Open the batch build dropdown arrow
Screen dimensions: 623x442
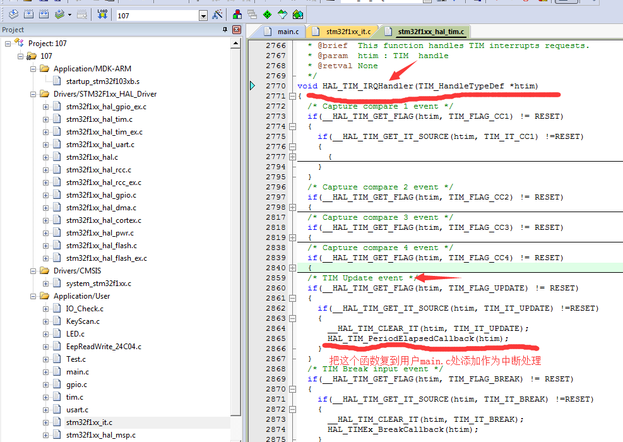(69, 15)
